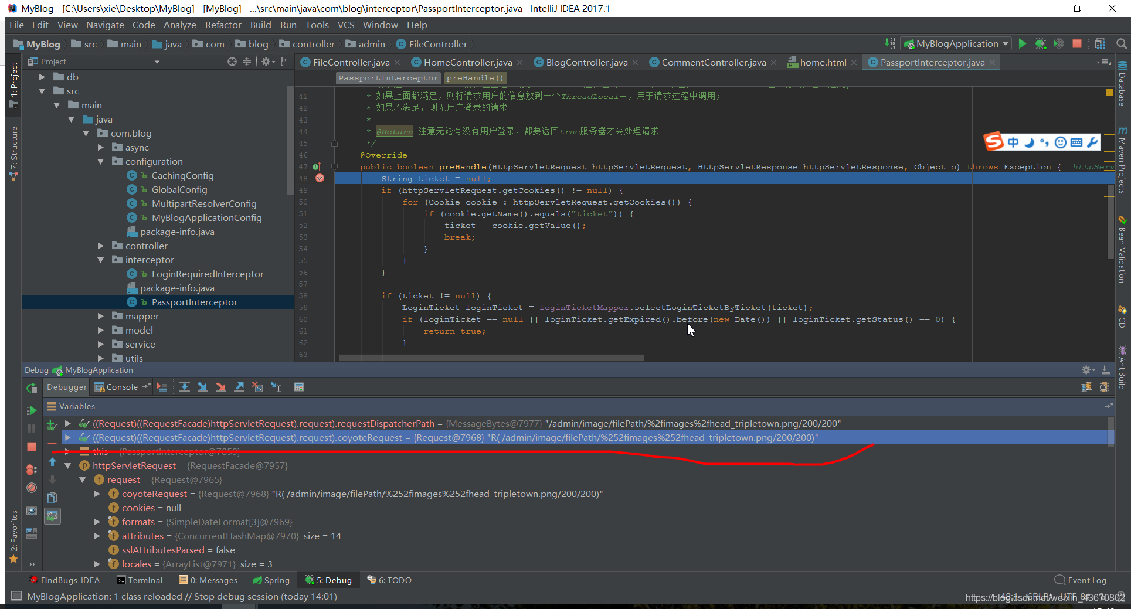Switch to home.html editor tab
The image size is (1131, 609).
coord(823,62)
